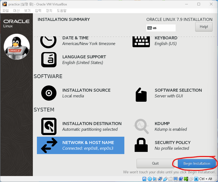
Task: Click 'Americas/New York timezone' text
Action: 89,44
